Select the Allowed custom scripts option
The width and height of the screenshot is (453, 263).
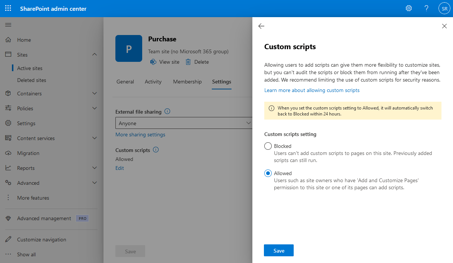click(268, 173)
